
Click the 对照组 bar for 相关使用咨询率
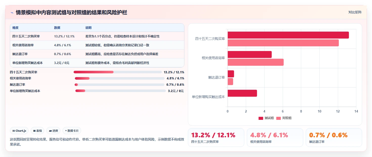point(256,62)
